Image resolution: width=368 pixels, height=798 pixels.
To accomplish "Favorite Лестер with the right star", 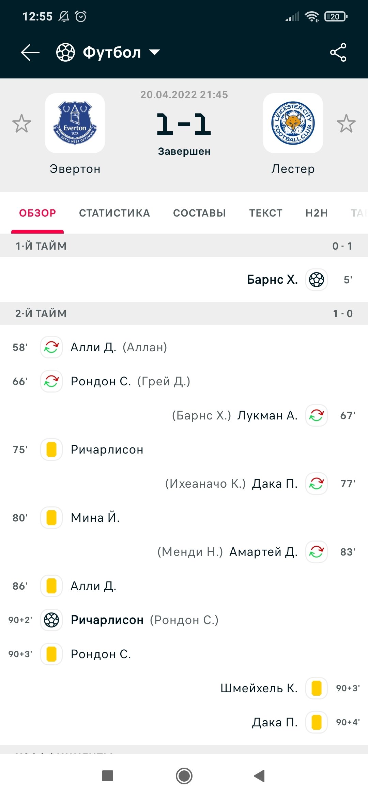I will [346, 123].
